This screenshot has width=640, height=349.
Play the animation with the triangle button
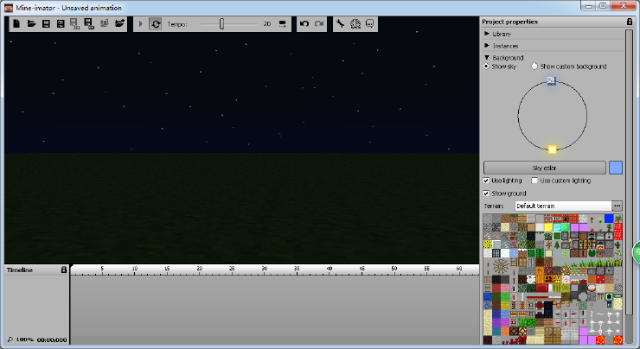[140, 24]
